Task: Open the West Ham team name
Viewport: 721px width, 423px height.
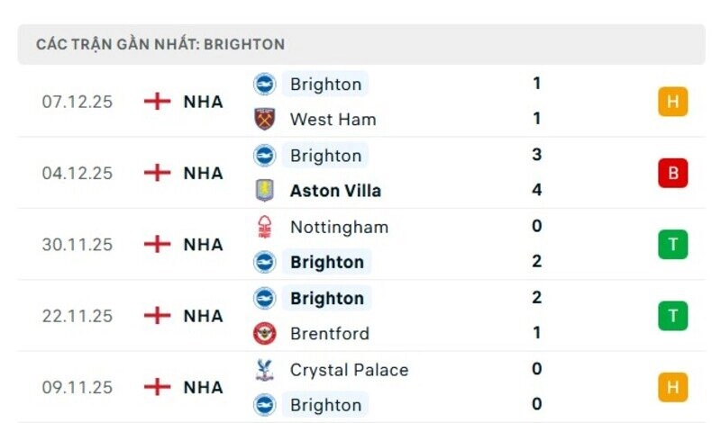Action: 333,119
